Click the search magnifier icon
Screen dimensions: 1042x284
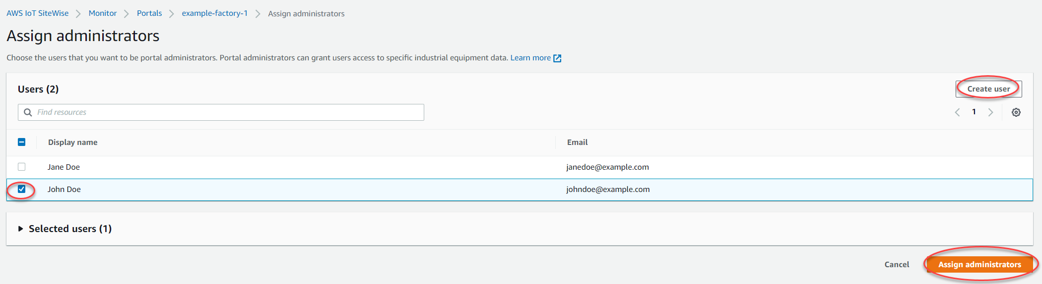point(28,112)
